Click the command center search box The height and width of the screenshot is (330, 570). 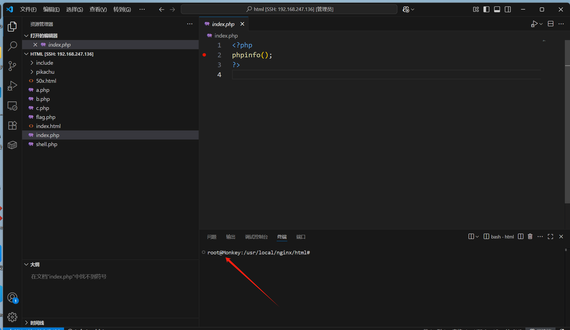289,9
